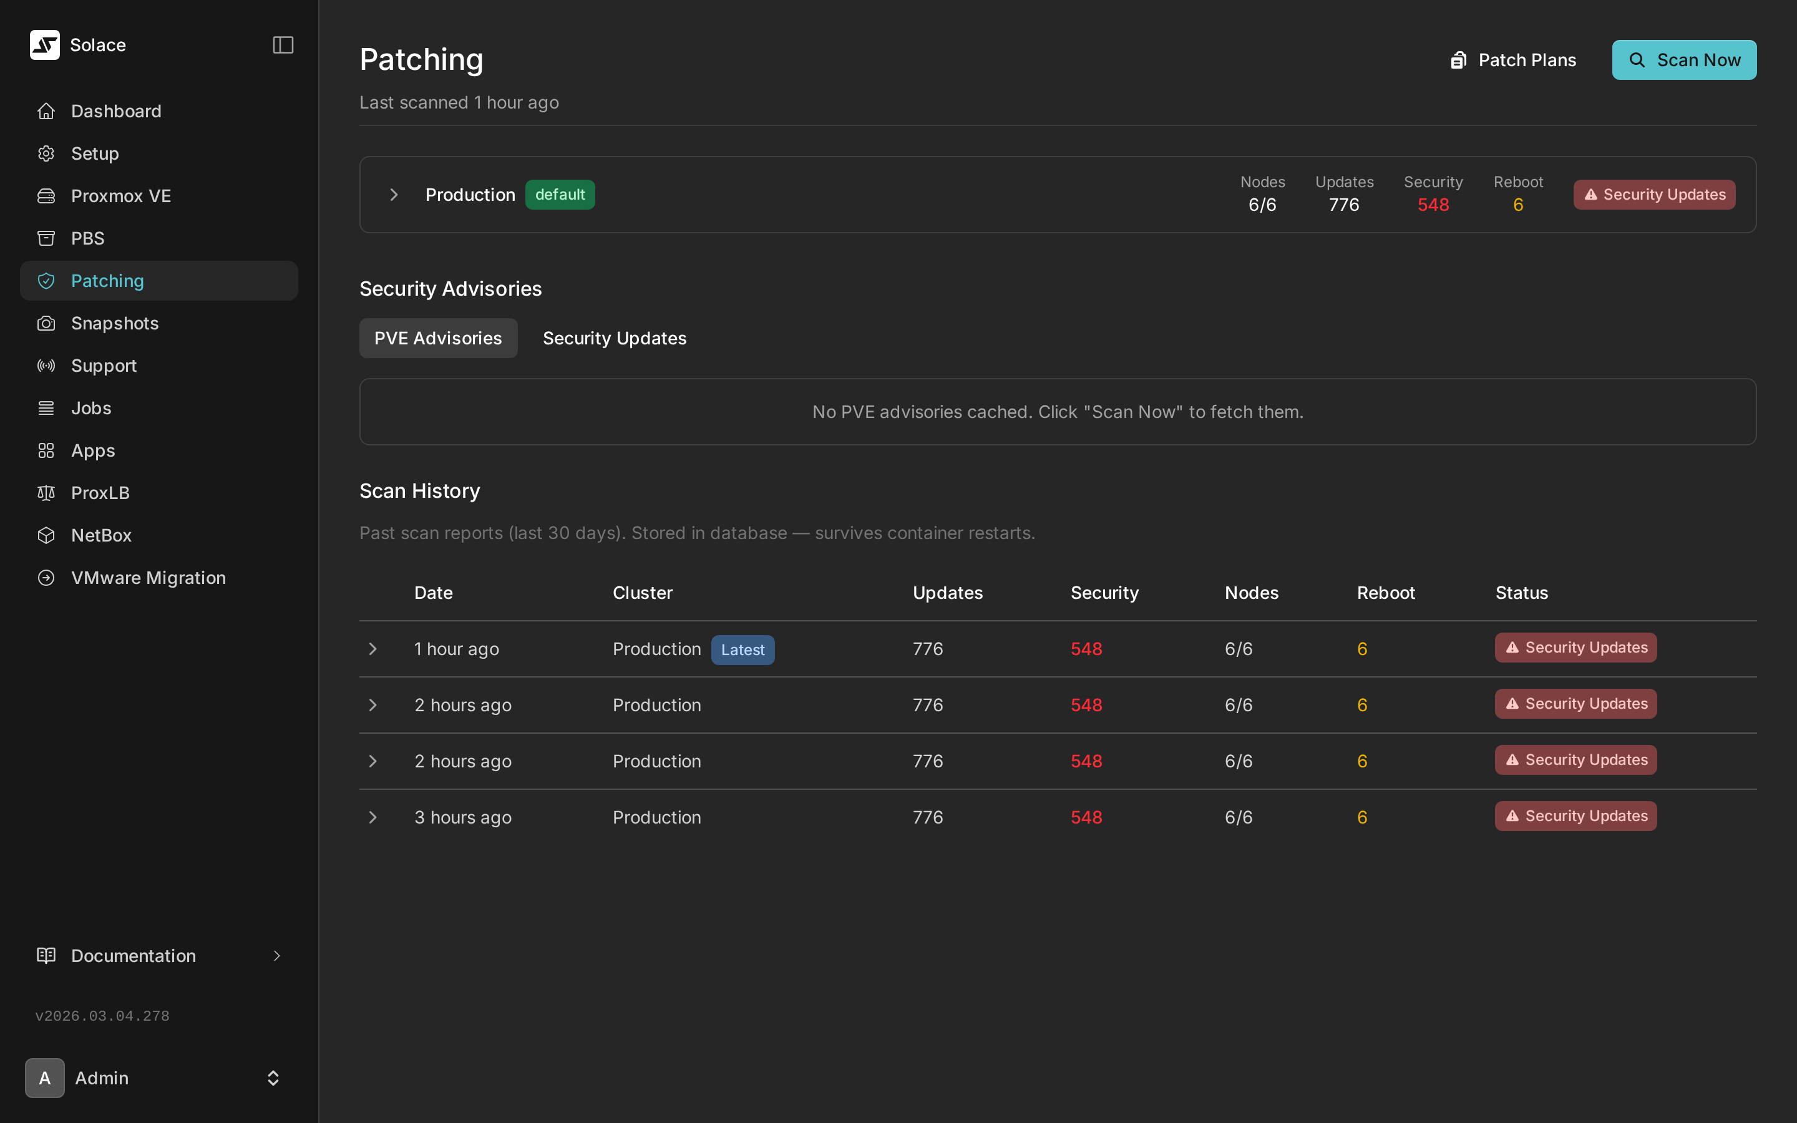Collapse the sidebar panel

coord(283,44)
